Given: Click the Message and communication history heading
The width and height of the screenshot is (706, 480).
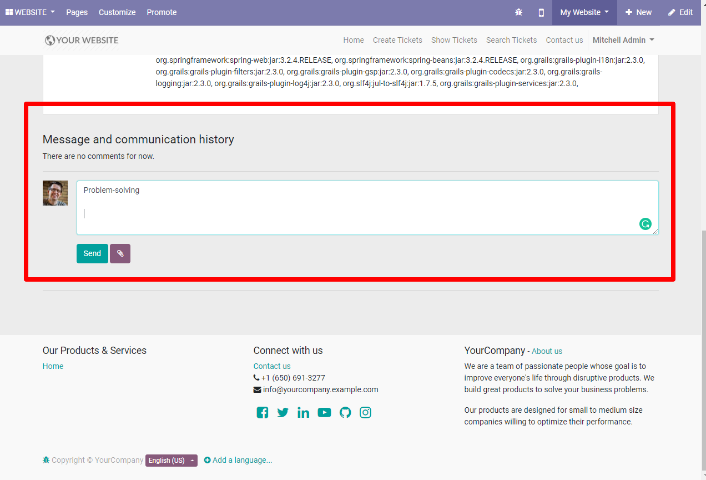Looking at the screenshot, I should click(138, 139).
